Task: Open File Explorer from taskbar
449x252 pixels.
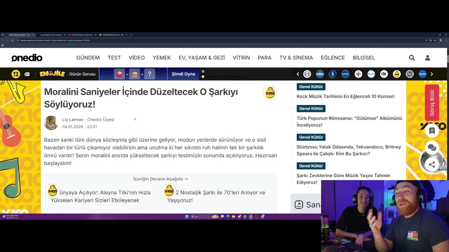Action: 234,217
